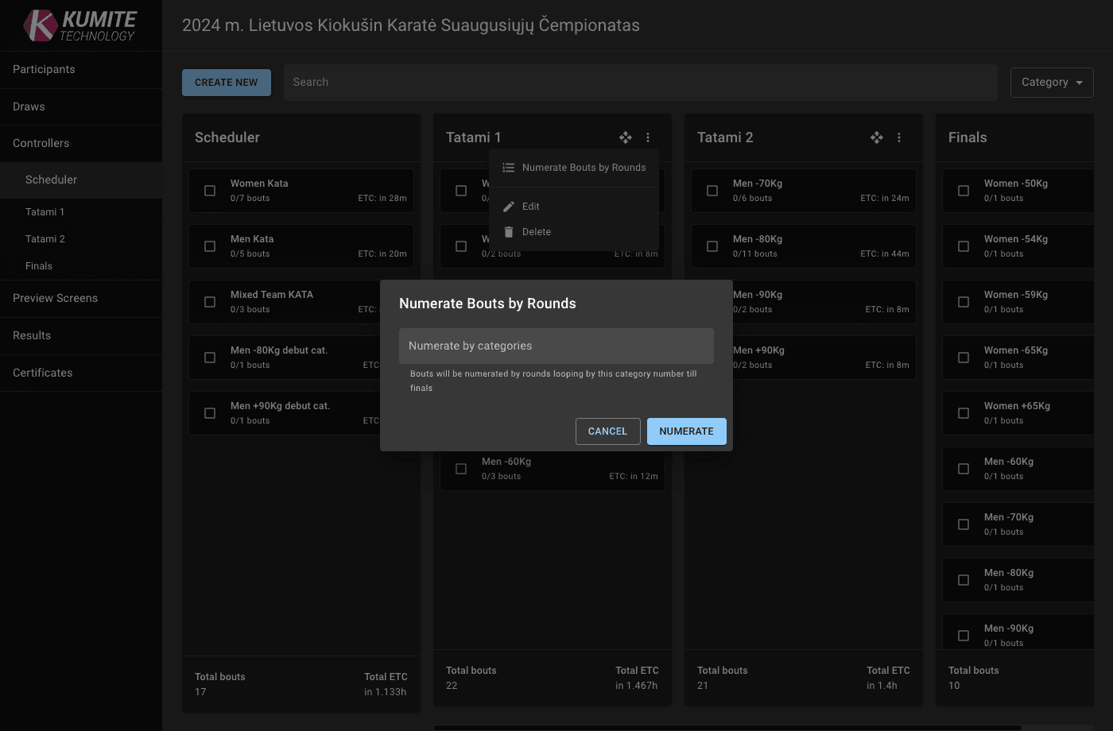The width and height of the screenshot is (1113, 731).
Task: Select the Women -50Kg checkbox in Finals
Action: (x=964, y=191)
